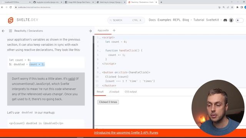Screen dimensions: 246x138
Task: Toggle the dark mode theme switch
Action: point(239,20)
